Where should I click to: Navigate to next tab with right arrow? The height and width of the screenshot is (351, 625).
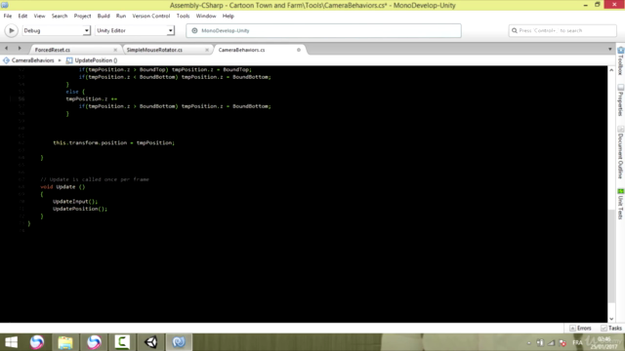(20, 49)
